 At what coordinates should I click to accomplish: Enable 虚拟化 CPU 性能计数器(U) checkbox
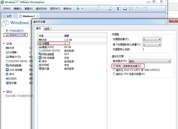tap(114, 74)
